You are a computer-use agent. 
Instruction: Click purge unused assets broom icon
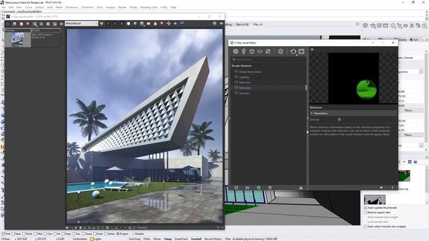[x=301, y=187]
